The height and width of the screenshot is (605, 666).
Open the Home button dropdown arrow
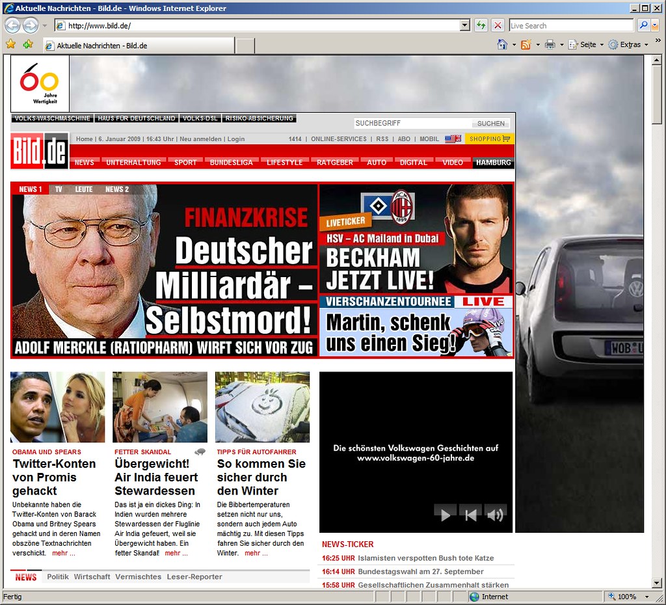coord(514,45)
